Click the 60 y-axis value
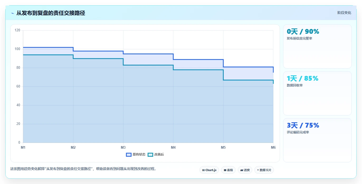Image resolution: width=362 pixels, height=184 pixels. point(18,86)
